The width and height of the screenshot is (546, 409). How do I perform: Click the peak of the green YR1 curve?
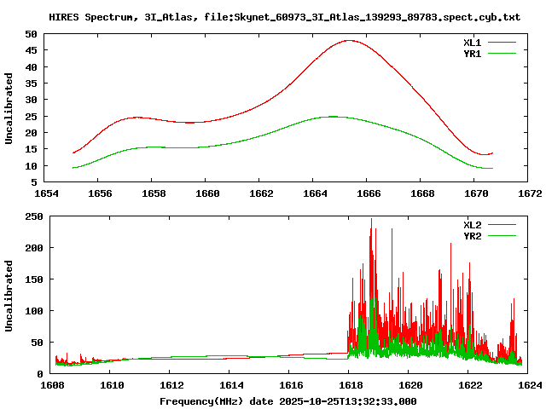[332, 117]
